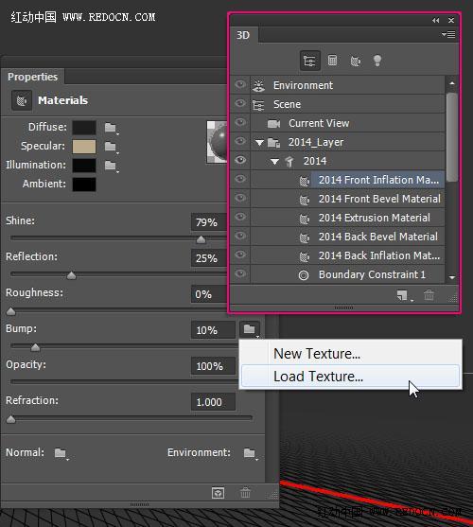
Task: Click the Roughness percentage field
Action: 209,294
